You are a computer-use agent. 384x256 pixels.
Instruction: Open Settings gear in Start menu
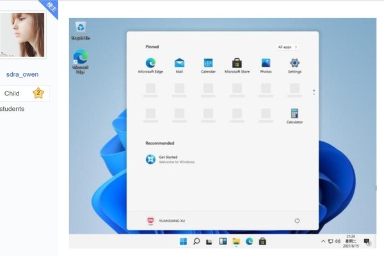pos(294,66)
